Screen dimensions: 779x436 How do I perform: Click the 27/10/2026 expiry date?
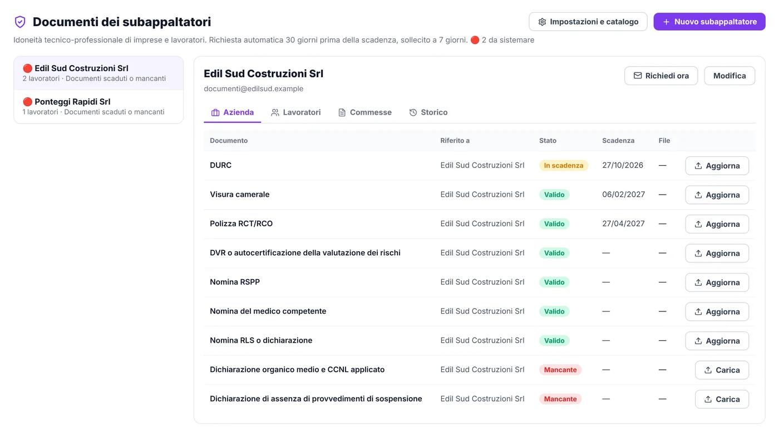click(x=623, y=165)
